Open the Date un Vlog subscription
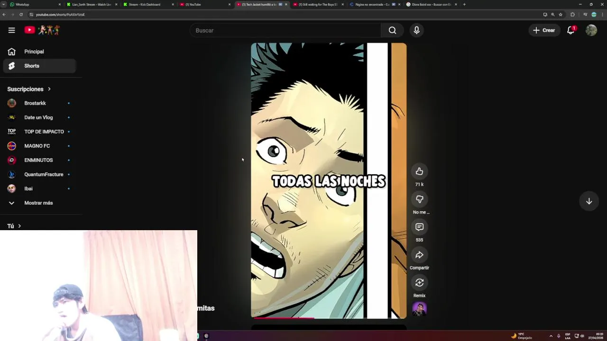Viewport: 607px width, 341px height. point(40,117)
